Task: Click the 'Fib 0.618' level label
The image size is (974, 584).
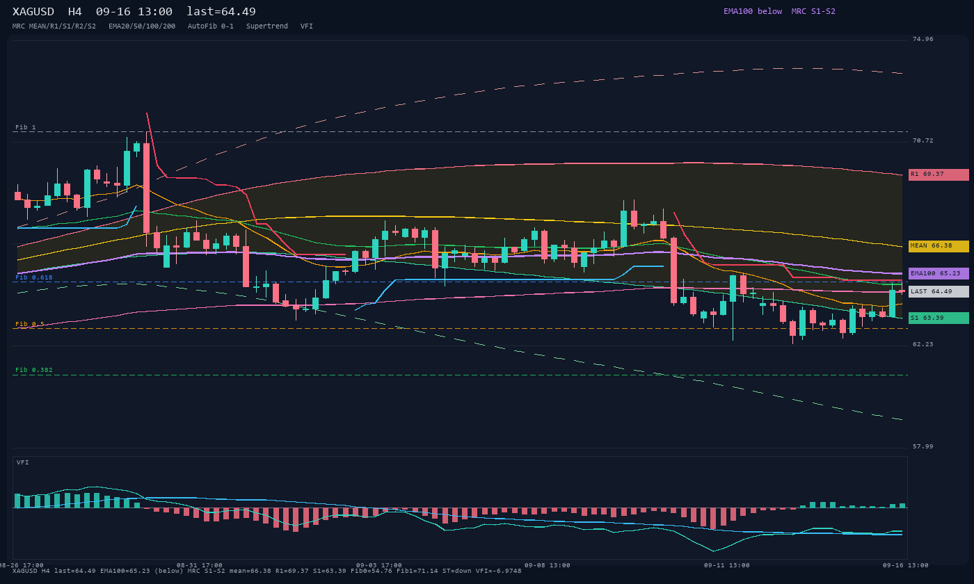Action: [x=34, y=277]
